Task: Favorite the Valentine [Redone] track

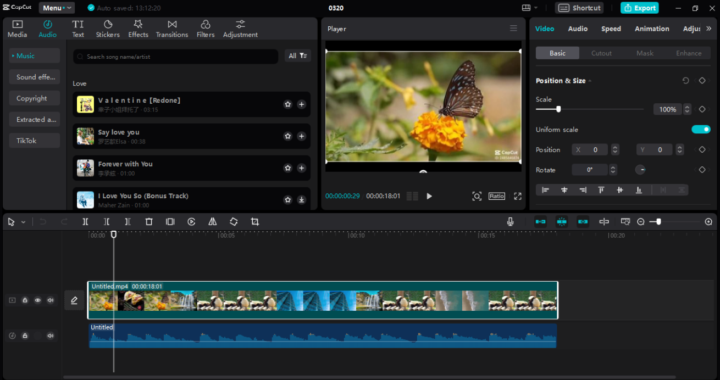Action: coord(287,104)
